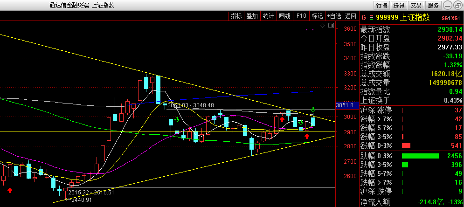The width and height of the screenshot is (464, 207).
Task: Click the SG1 indicator label
Action: click(x=445, y=18)
